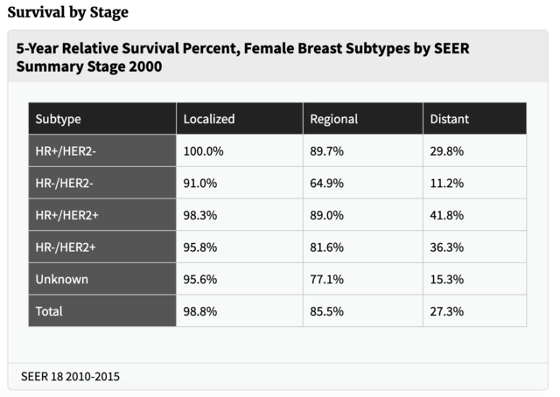Select the Total row label
The image size is (560, 397).
[102, 311]
